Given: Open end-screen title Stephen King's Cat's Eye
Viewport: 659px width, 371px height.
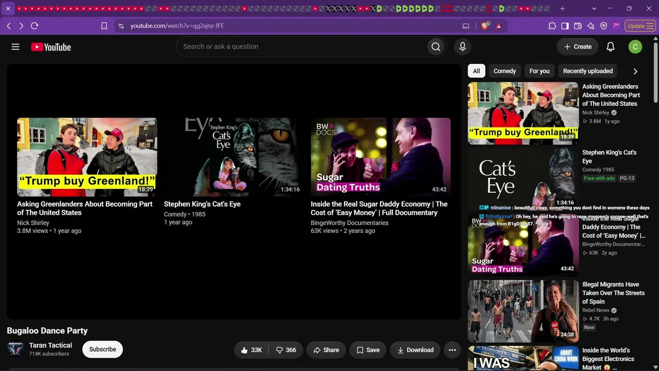Looking at the screenshot, I should (202, 204).
